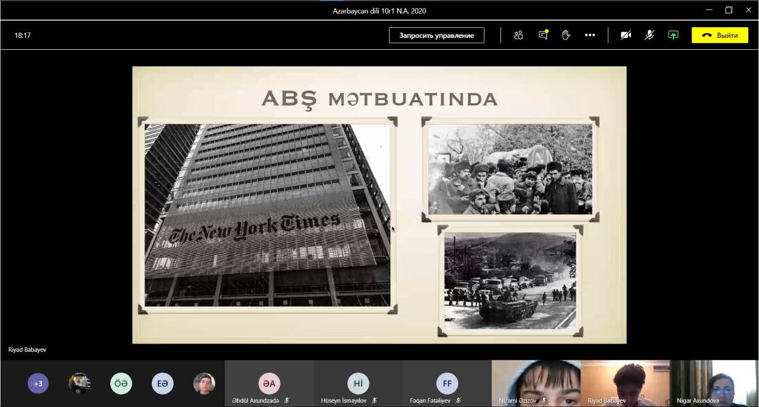
Task: Select Əbdül Axundzadə participant tile
Action: 269,383
